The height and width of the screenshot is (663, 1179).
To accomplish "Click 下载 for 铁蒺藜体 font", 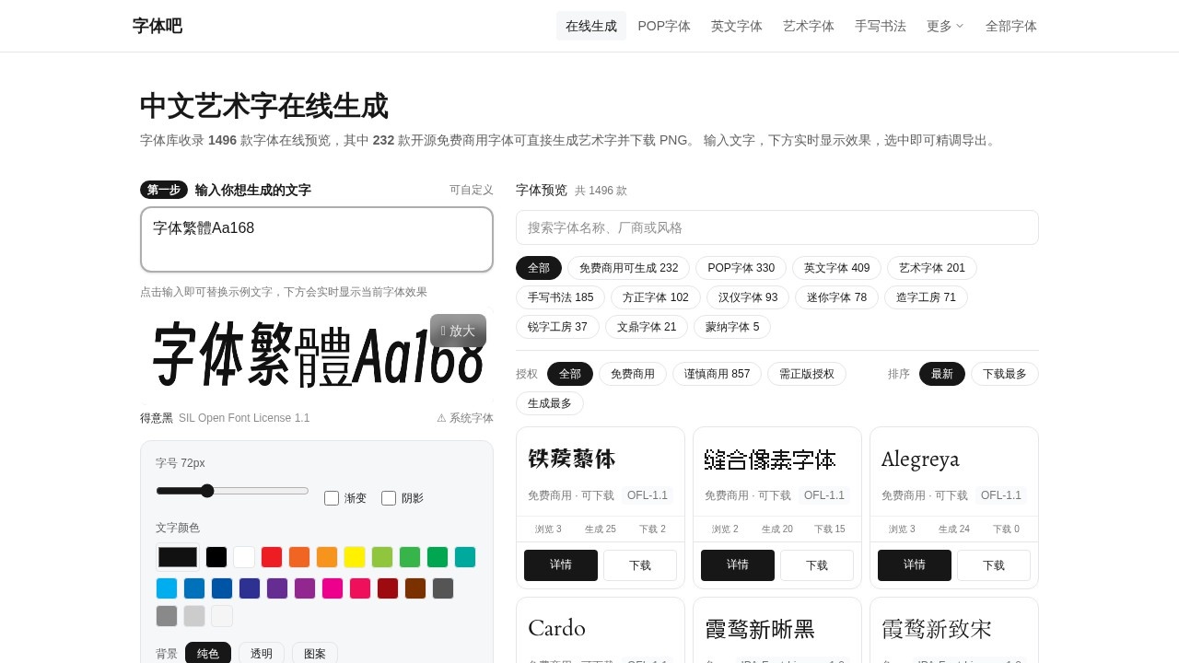I will [x=640, y=565].
